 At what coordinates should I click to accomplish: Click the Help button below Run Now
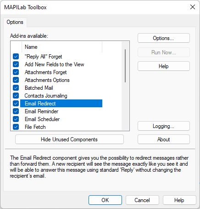[164, 66]
